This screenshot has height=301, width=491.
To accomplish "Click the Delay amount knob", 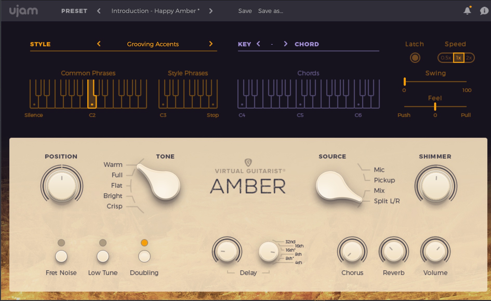I will tap(227, 252).
